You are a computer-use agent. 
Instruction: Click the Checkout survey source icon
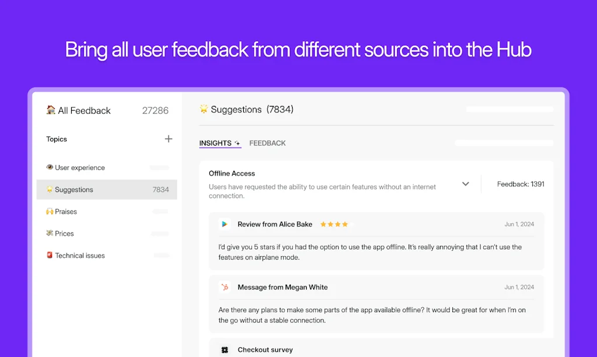(224, 350)
